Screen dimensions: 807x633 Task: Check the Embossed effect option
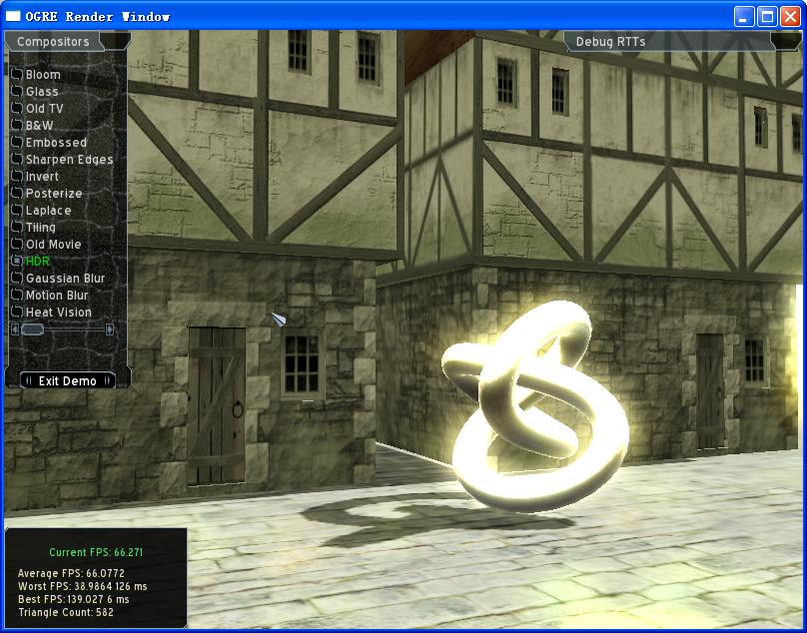[17, 143]
